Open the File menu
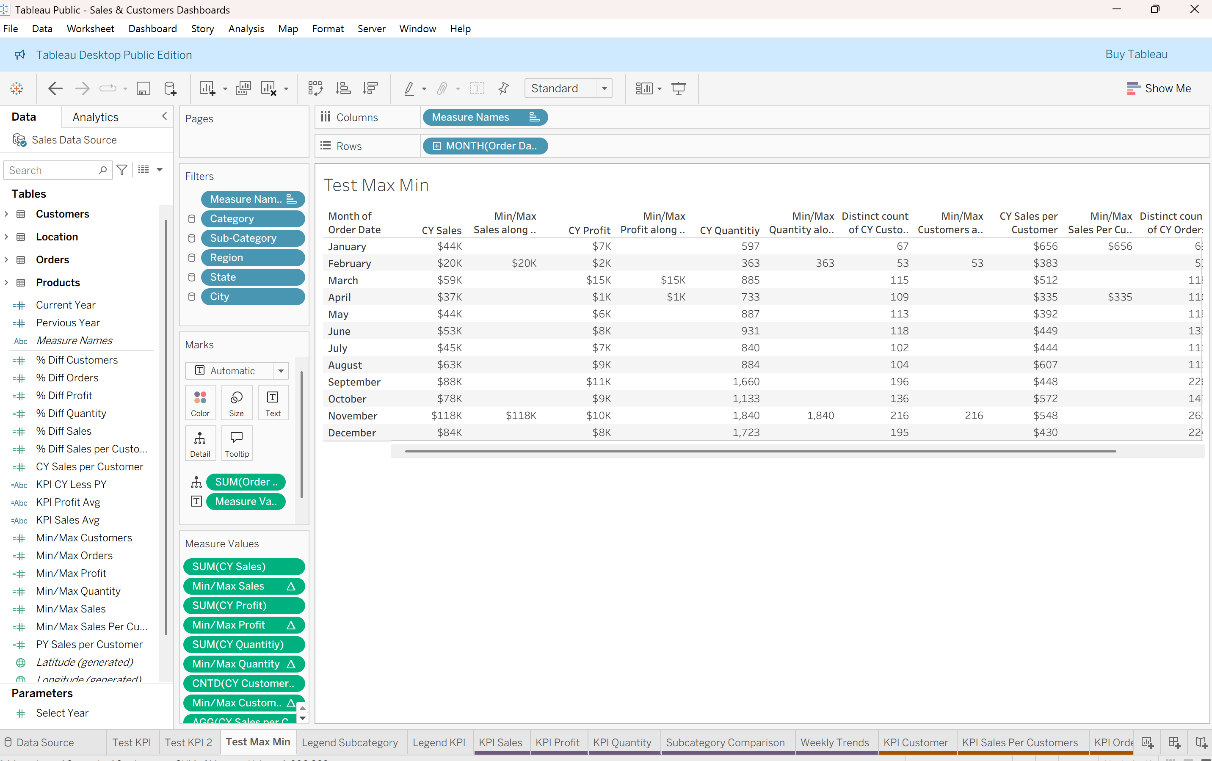 click(11, 29)
